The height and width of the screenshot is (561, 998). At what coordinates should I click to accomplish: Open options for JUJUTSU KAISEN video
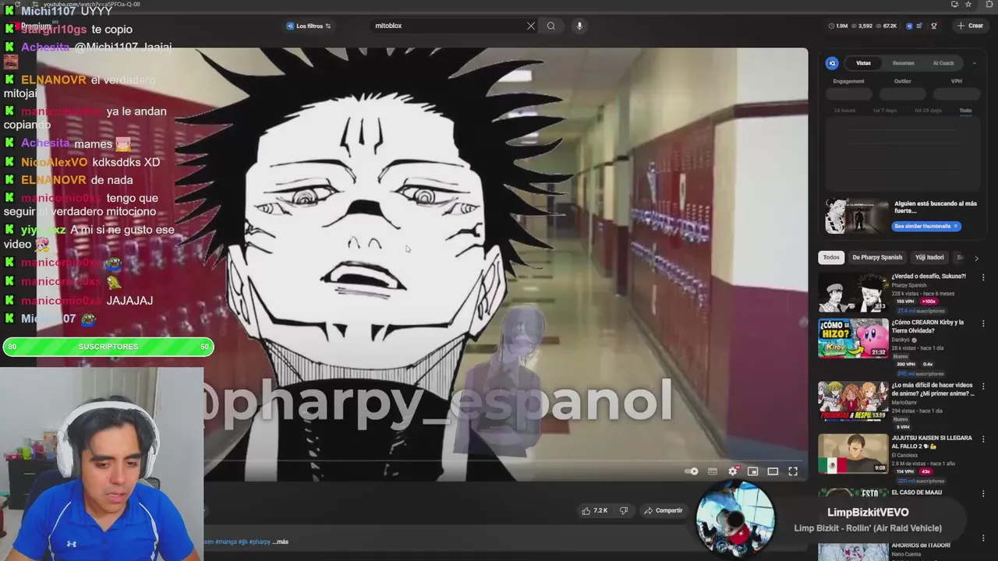(x=983, y=439)
